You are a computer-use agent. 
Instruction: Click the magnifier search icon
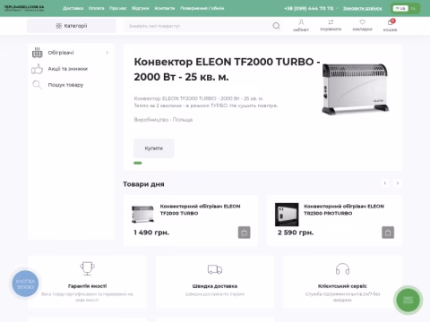(277, 26)
